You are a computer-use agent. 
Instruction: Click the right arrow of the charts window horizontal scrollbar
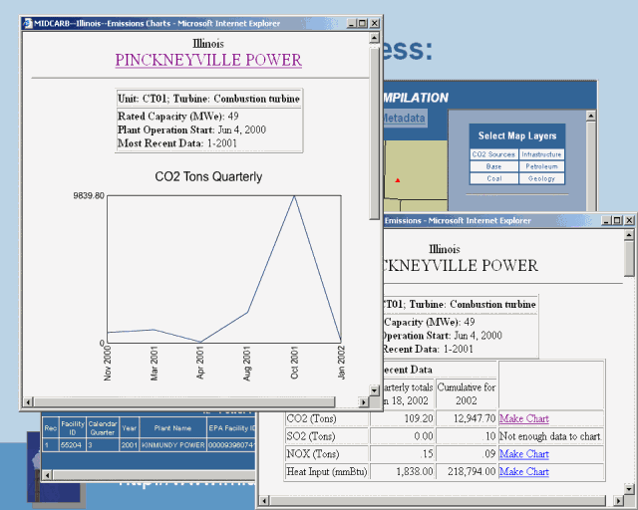coord(363,402)
